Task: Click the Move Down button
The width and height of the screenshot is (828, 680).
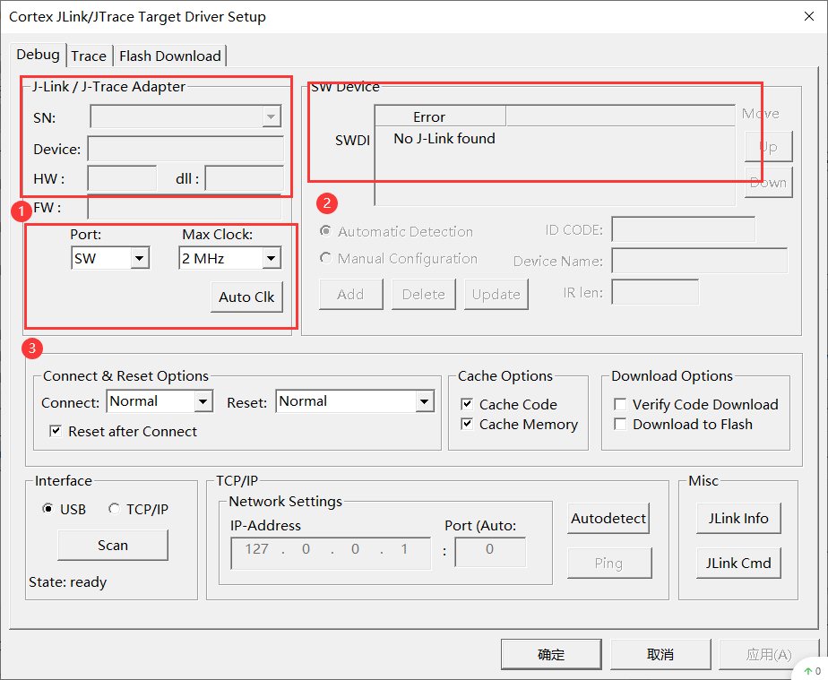Action: (768, 183)
